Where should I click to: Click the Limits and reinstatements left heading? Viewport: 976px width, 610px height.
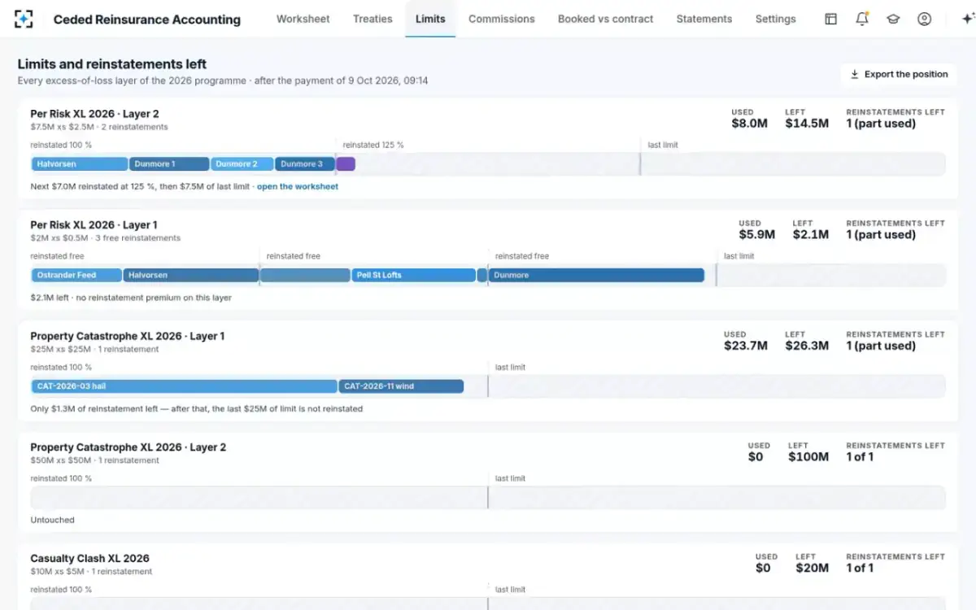tap(112, 64)
